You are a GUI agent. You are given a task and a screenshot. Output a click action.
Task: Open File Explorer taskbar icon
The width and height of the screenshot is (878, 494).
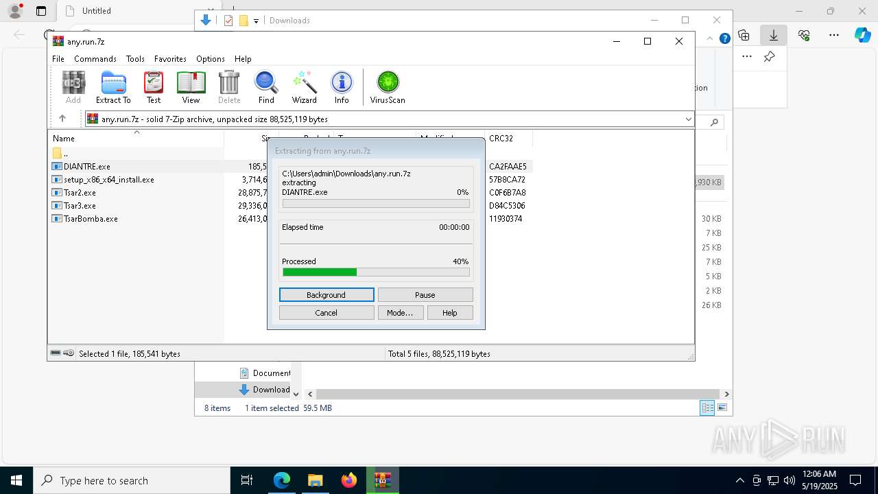pyautogui.click(x=315, y=480)
